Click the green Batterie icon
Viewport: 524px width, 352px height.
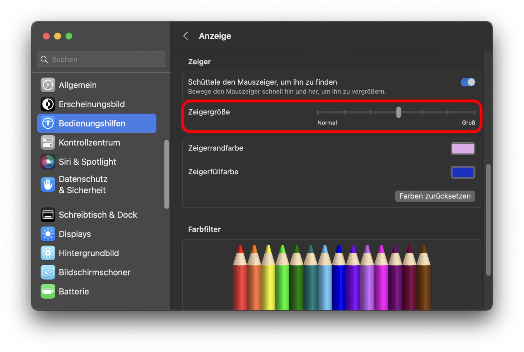click(x=48, y=291)
